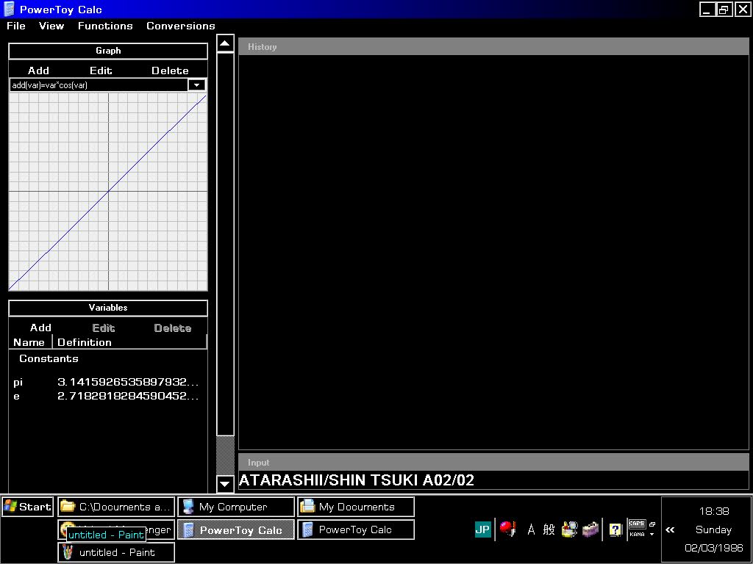Click the add(var)=var*cos(var) function field
The width and height of the screenshot is (753, 564).
point(99,85)
